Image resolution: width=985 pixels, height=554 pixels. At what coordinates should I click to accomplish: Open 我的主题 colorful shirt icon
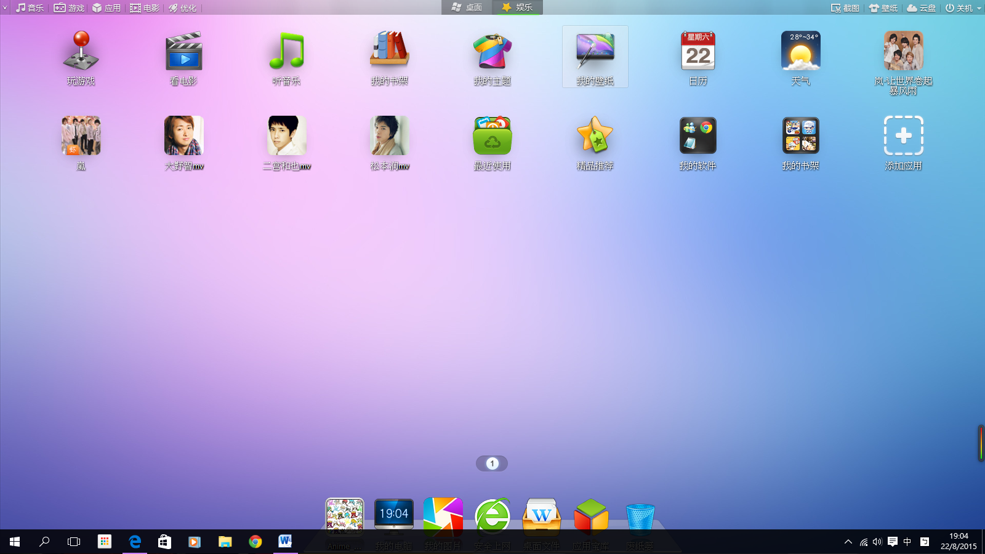[x=492, y=51]
